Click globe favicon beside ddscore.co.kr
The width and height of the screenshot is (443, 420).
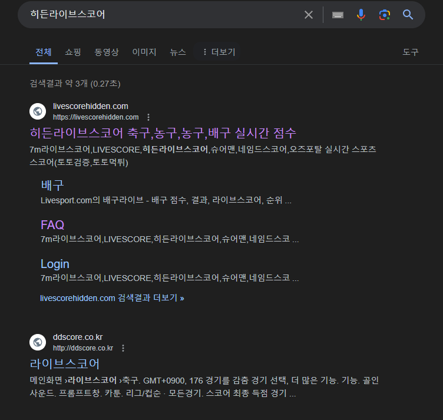pos(38,342)
